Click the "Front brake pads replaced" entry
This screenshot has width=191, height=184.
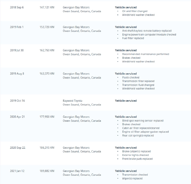[137, 159]
